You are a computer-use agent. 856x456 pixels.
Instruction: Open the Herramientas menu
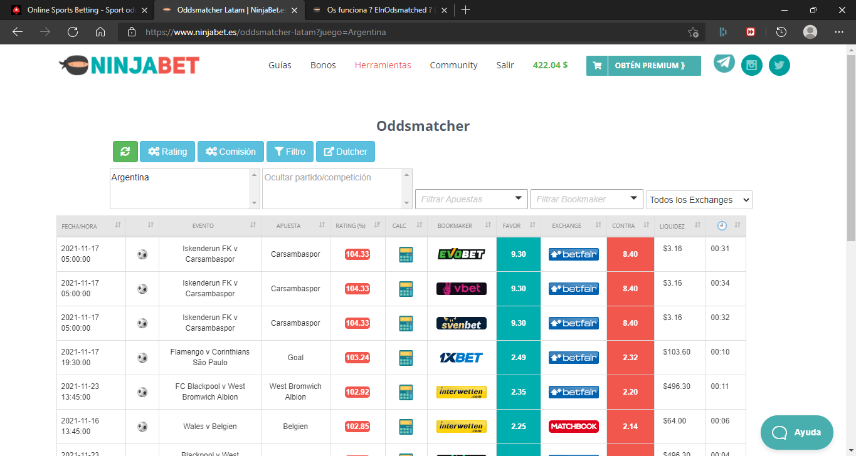pos(383,65)
